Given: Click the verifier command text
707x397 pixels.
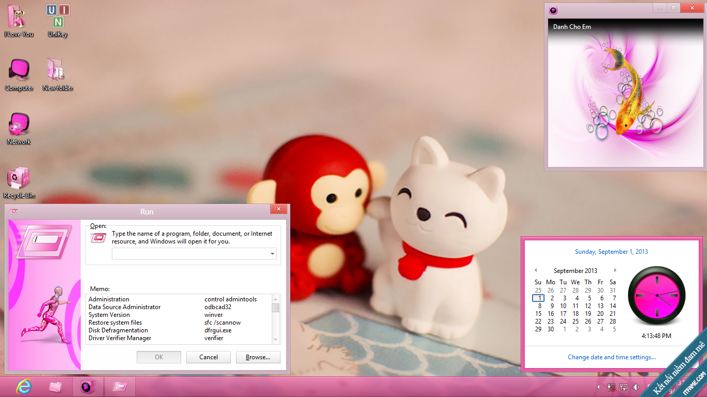Looking at the screenshot, I should [214, 338].
